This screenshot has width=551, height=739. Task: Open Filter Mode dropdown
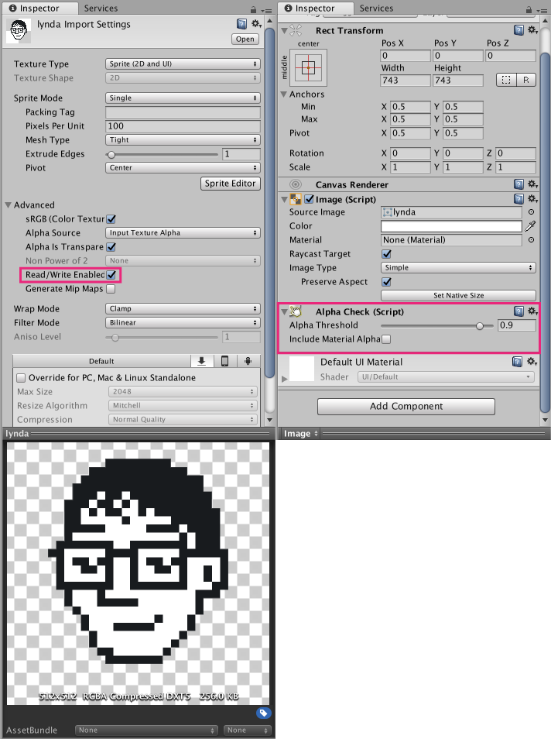[x=183, y=323]
